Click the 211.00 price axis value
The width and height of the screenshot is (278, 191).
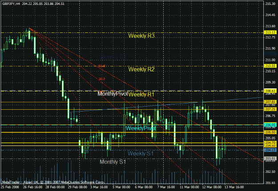(x=270, y=60)
